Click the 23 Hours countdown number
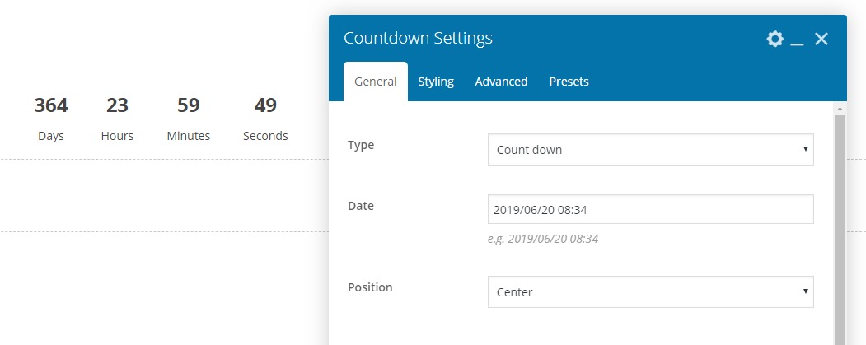Viewport: 866px width, 345px height. [x=117, y=105]
